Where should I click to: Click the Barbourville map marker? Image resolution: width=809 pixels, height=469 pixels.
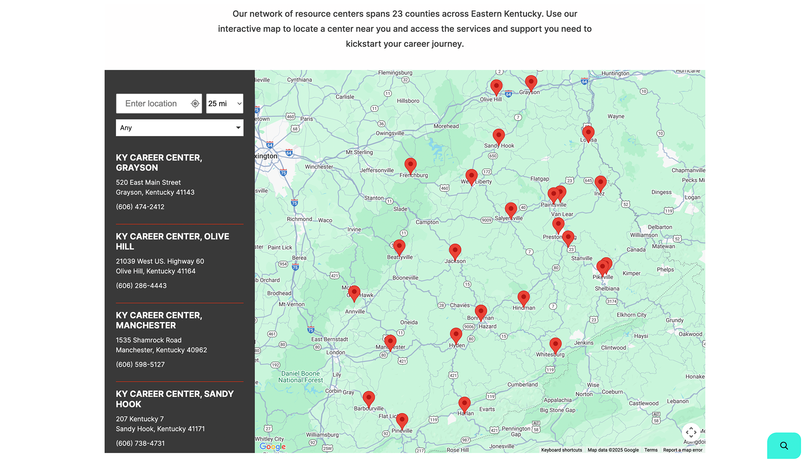[369, 399]
